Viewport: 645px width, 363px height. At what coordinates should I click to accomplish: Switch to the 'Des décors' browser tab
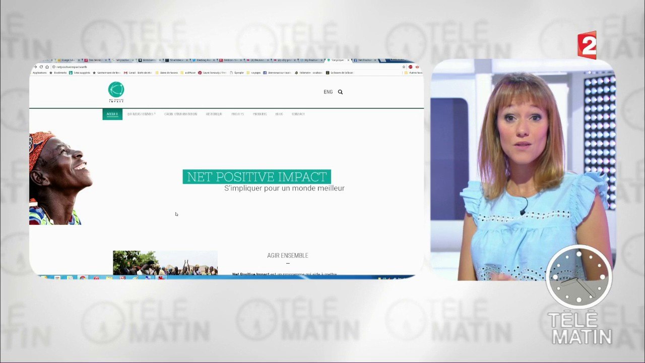tap(95, 60)
